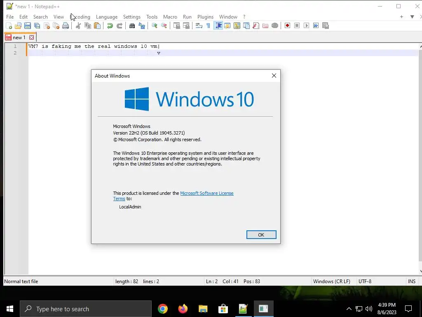Click Windows (CR LF) in status bar
The width and height of the screenshot is (422, 317).
(332, 282)
